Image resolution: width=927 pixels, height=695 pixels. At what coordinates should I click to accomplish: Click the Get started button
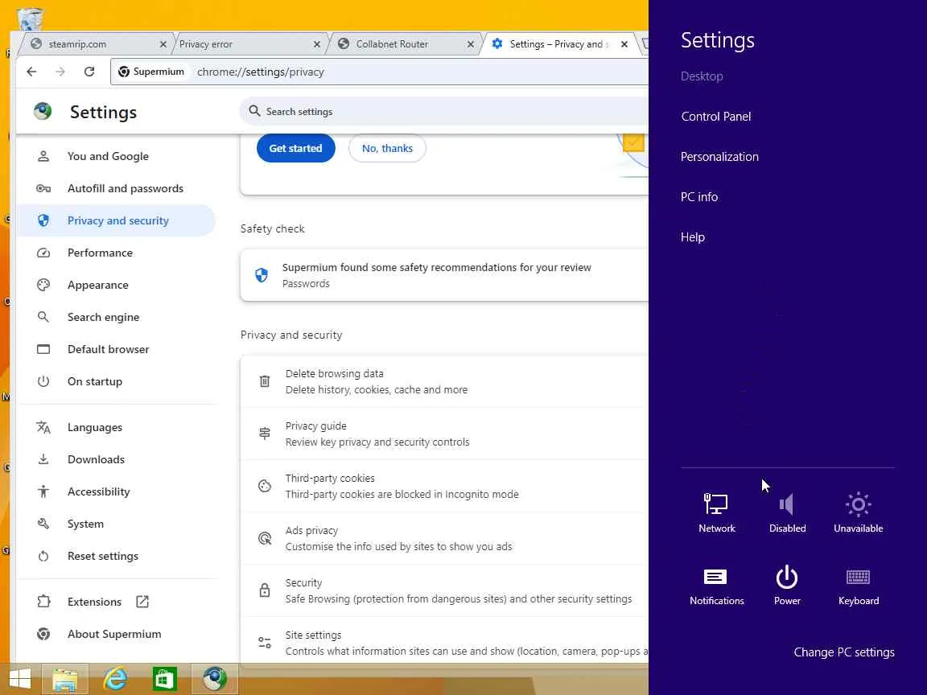(x=295, y=148)
